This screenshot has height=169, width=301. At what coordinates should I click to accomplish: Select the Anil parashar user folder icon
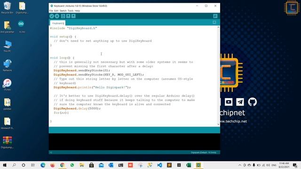tap(7, 27)
